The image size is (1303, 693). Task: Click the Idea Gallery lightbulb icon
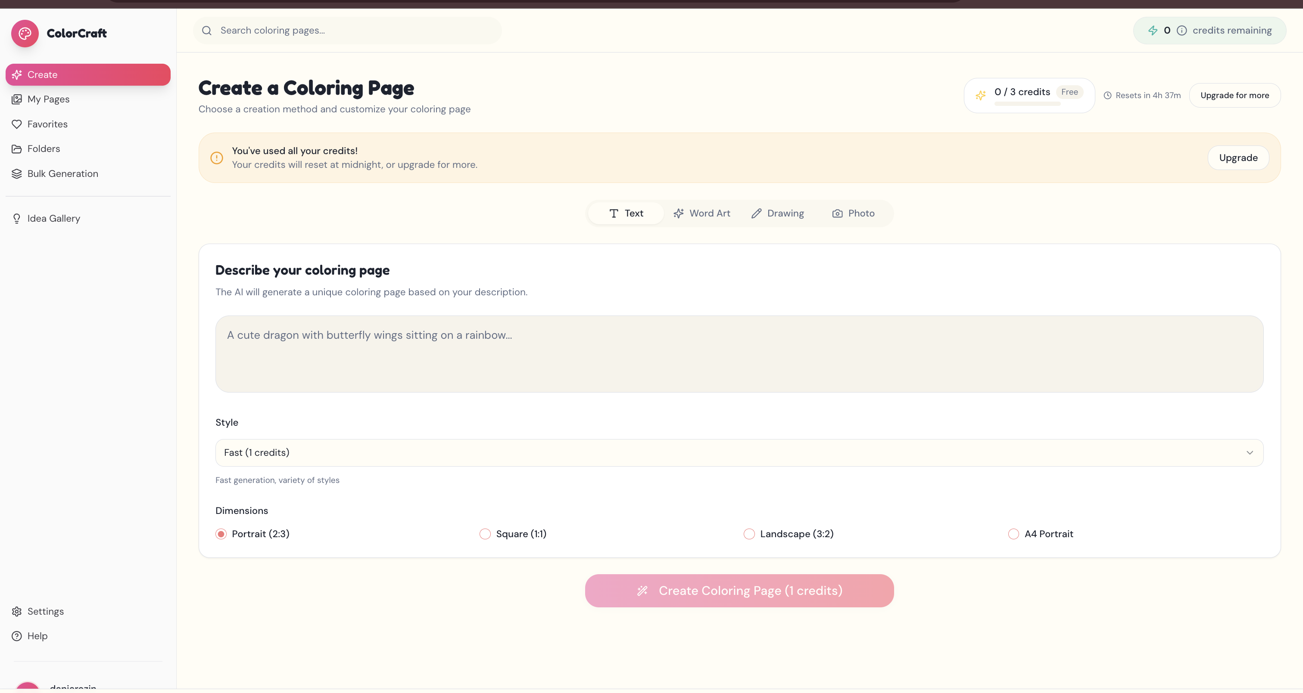(x=17, y=218)
